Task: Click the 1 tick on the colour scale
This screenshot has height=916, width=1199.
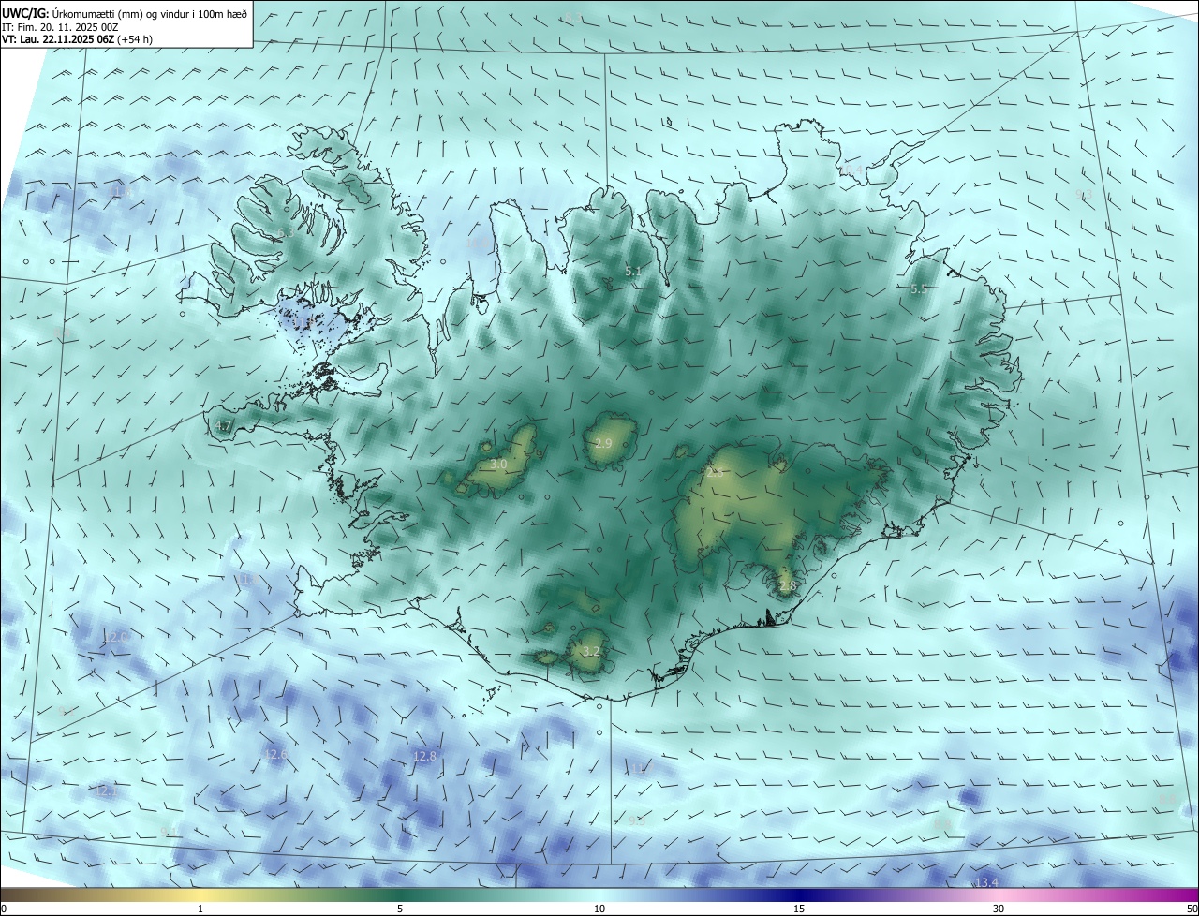Action: [x=200, y=909]
